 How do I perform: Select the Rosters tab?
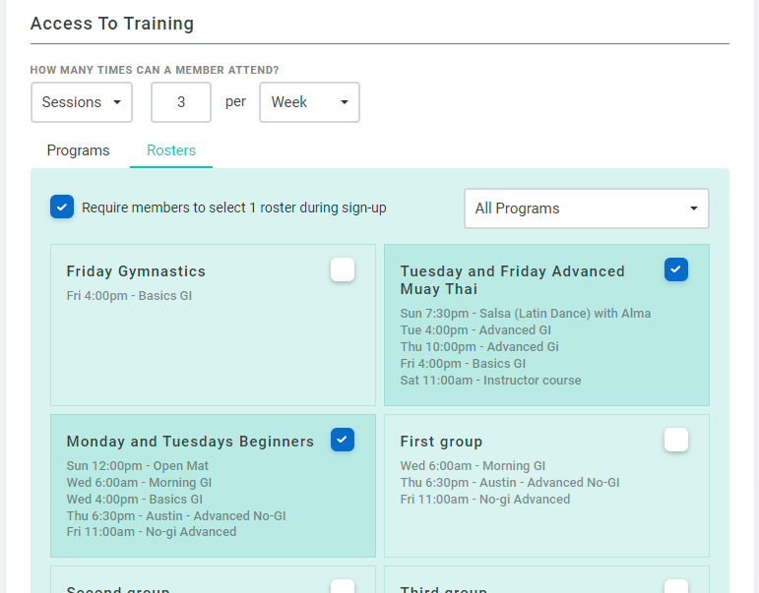tap(171, 150)
